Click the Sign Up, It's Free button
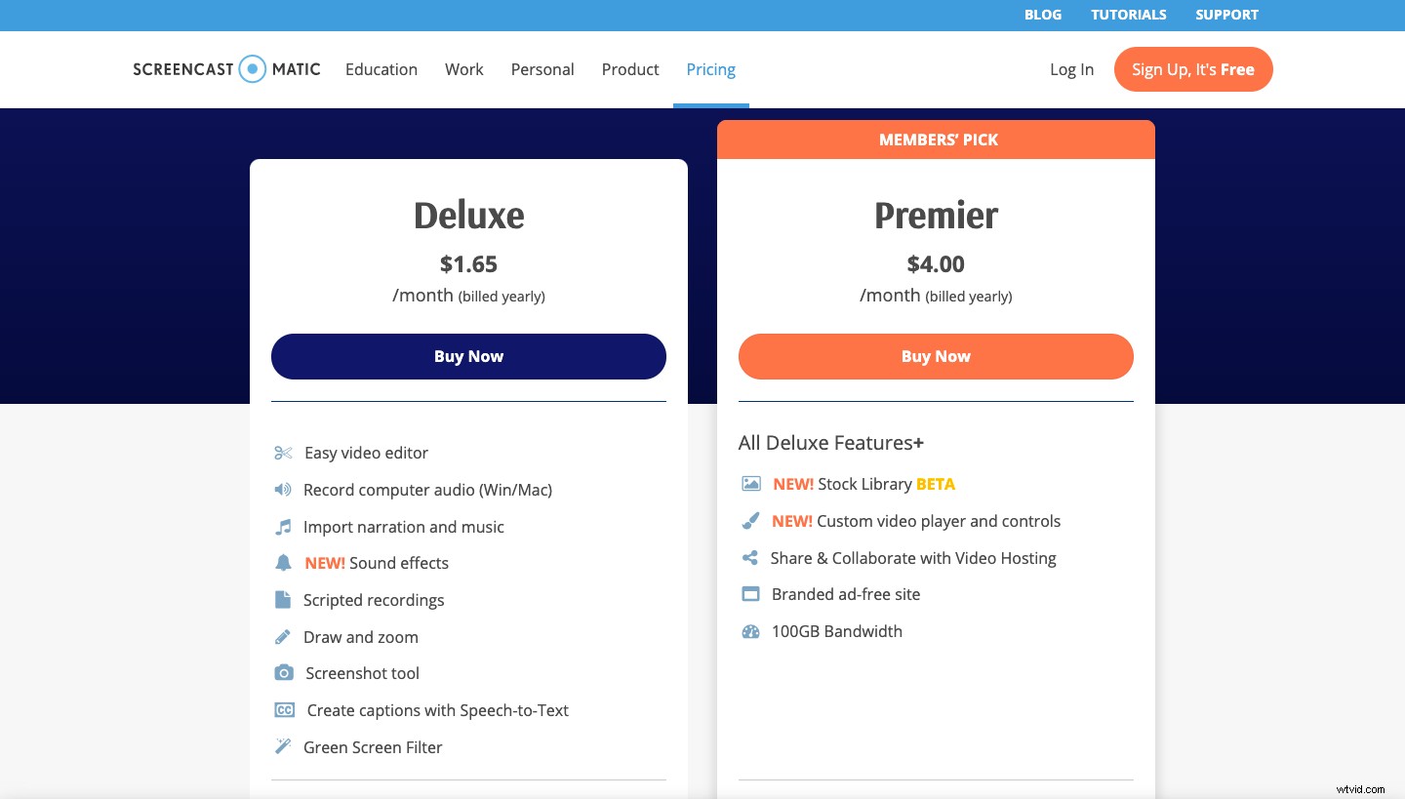 pyautogui.click(x=1193, y=69)
